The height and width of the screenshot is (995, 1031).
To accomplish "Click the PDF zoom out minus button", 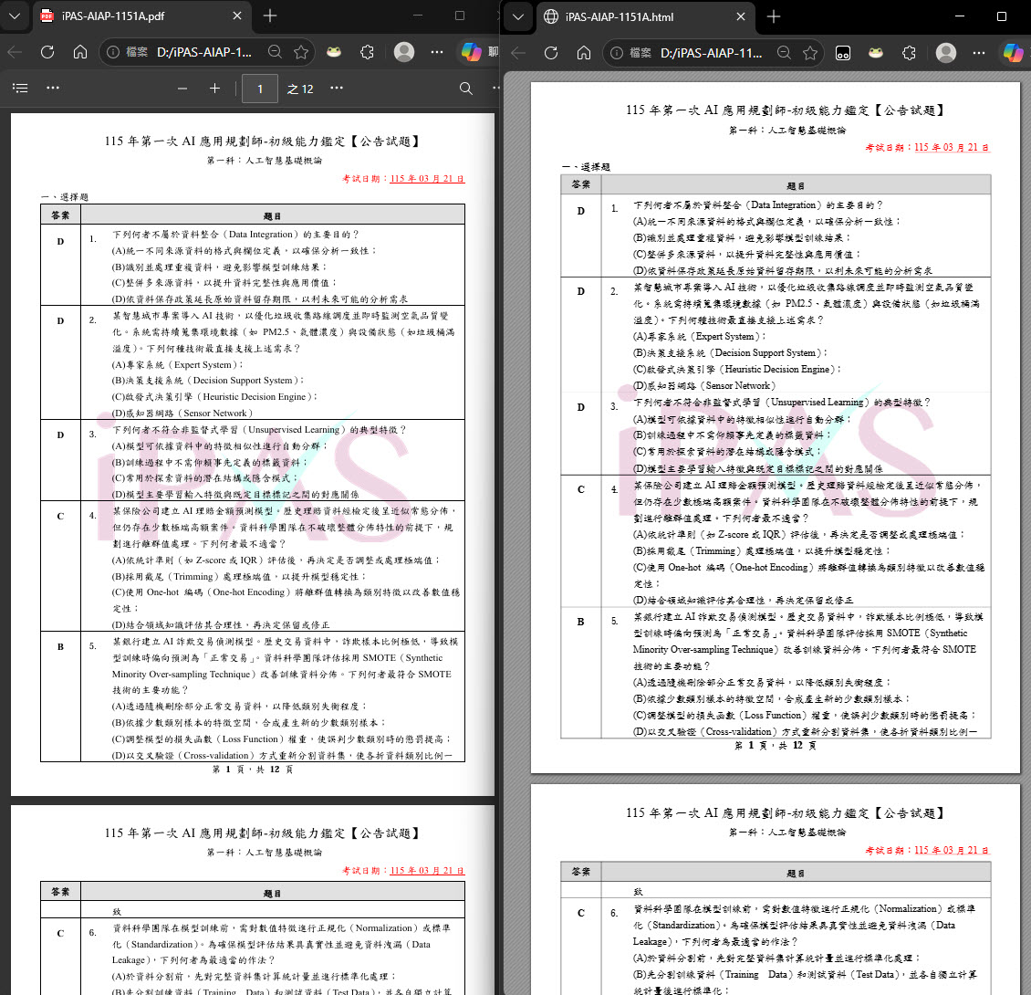I will tap(182, 89).
